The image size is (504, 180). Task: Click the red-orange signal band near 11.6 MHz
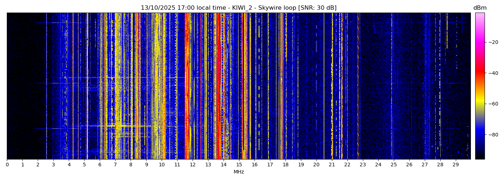(x=186, y=86)
